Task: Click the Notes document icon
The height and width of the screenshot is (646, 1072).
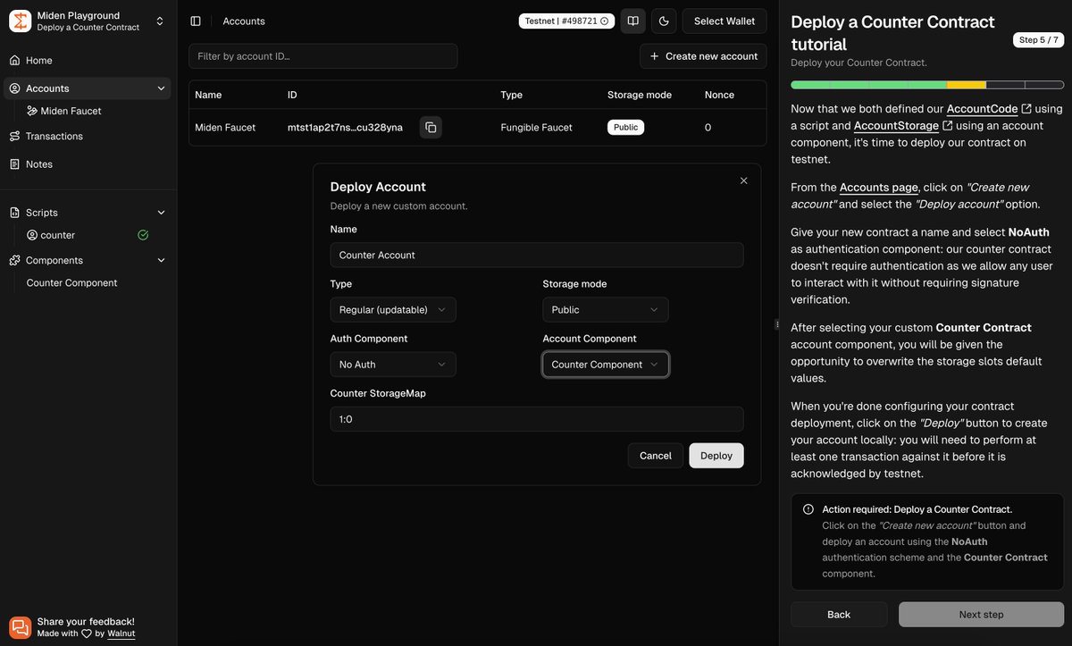Action: click(14, 164)
